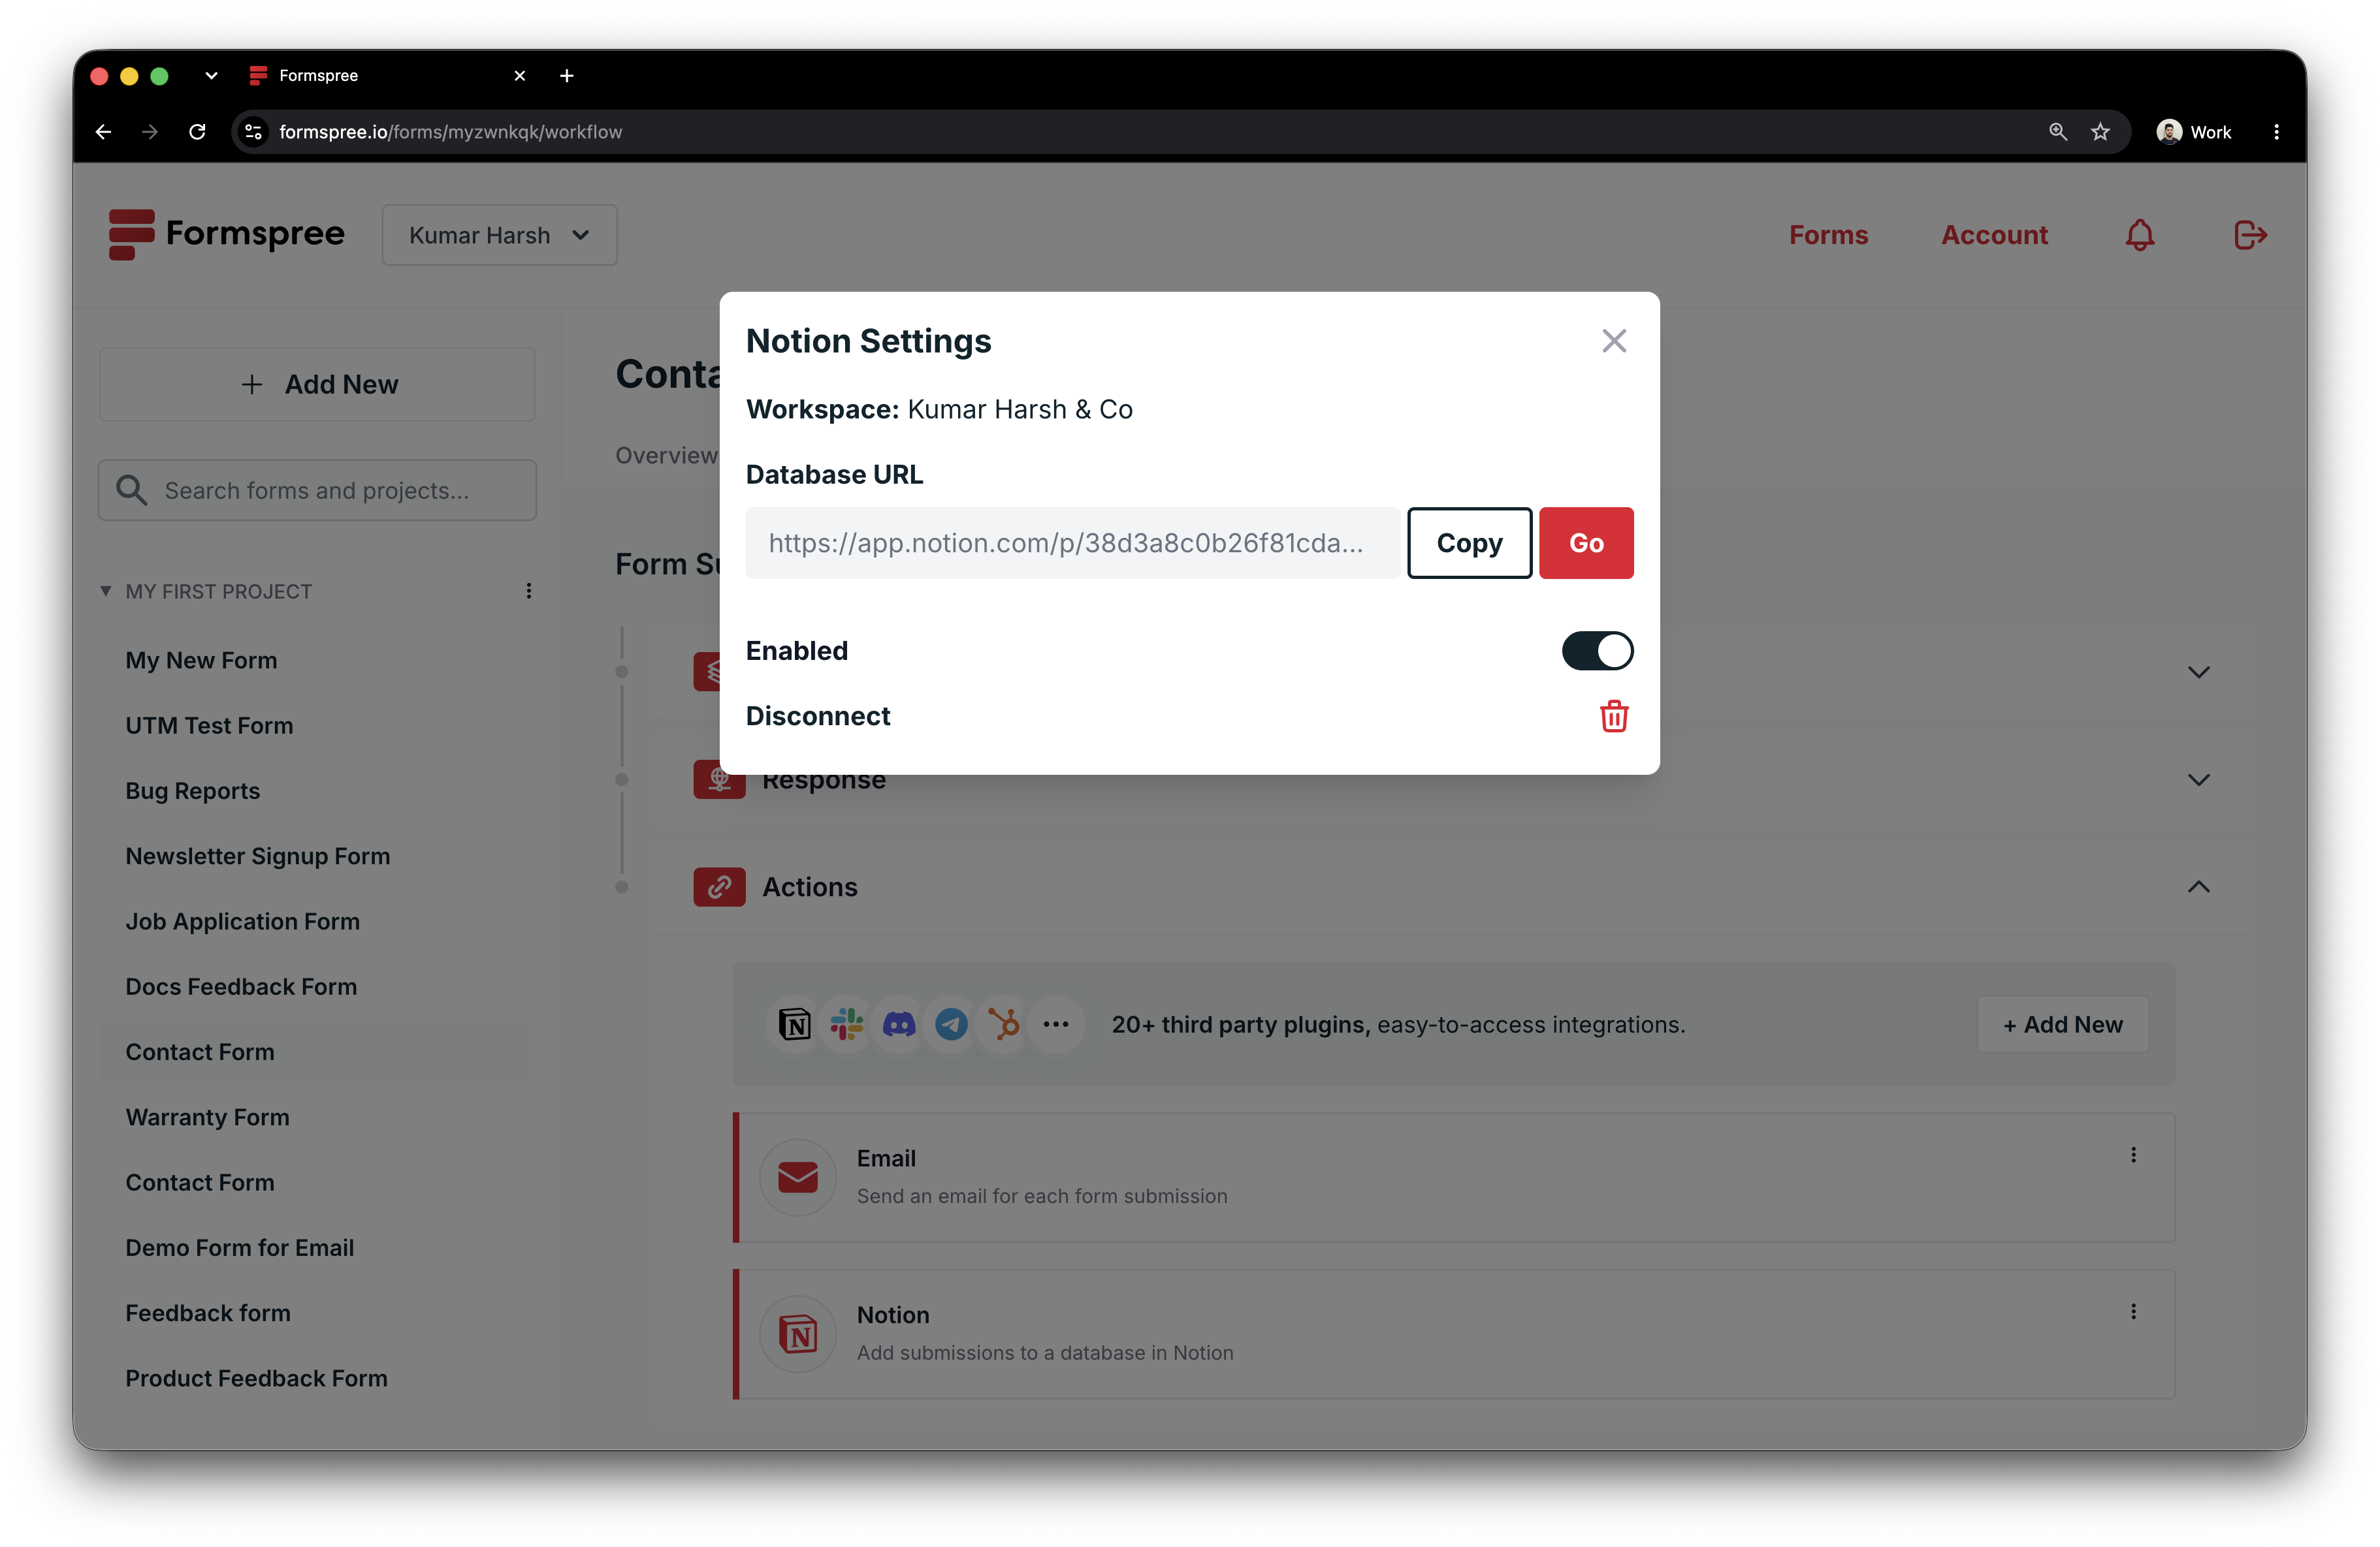Switch to the Overview tab
Viewport: 2380px width, 1547px height.
(x=666, y=456)
